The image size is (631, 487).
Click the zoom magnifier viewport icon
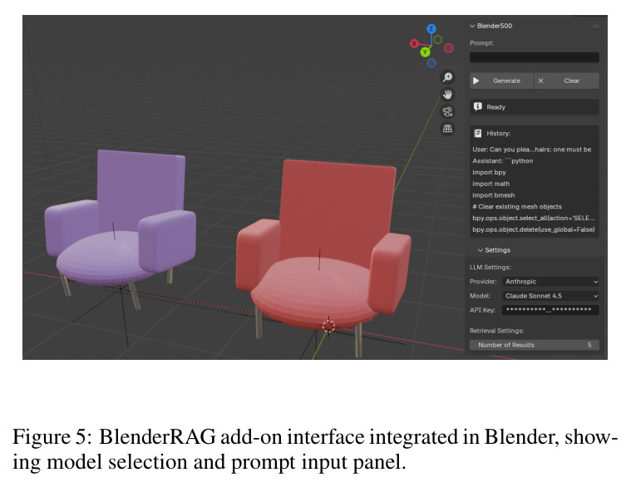pos(447,76)
